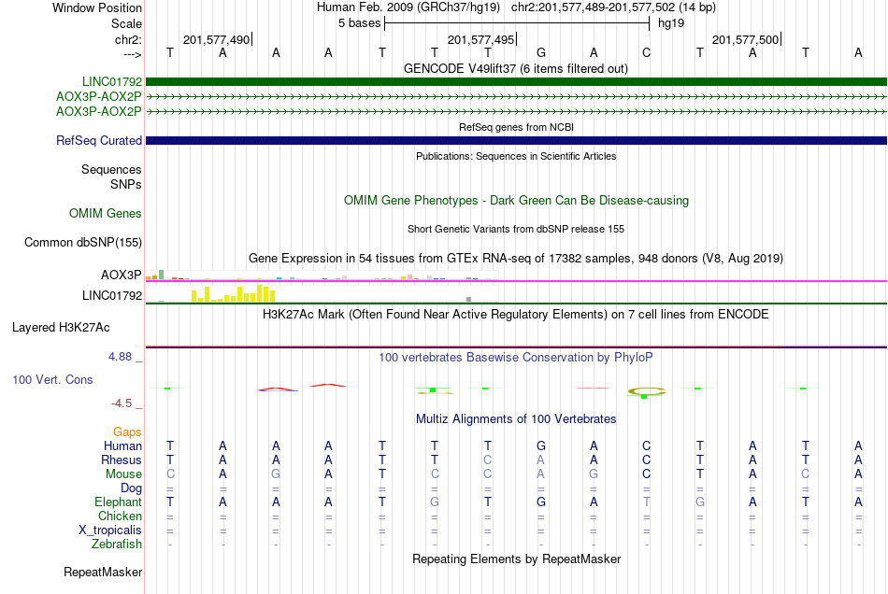The height and width of the screenshot is (594, 888).
Task: Click the AOX3P GTEx expression label
Action: pos(122,275)
